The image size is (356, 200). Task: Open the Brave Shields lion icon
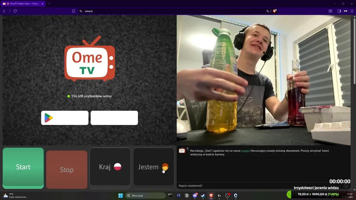click(275, 11)
